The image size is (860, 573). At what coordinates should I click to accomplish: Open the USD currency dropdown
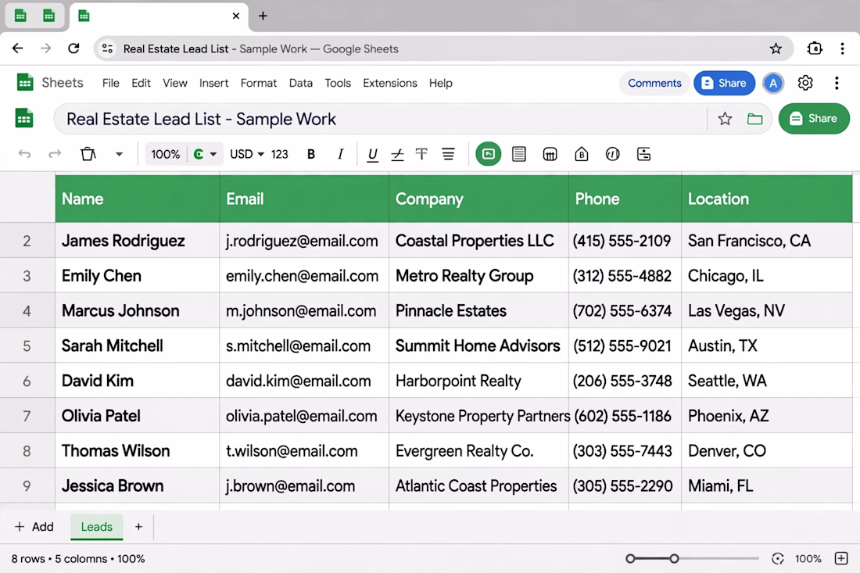point(247,154)
